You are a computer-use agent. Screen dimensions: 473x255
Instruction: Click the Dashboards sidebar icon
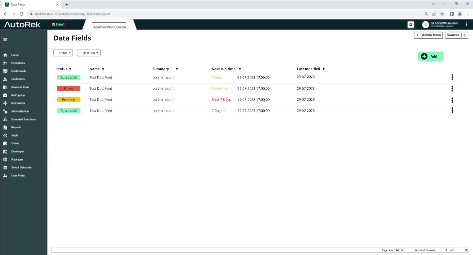pos(5,71)
